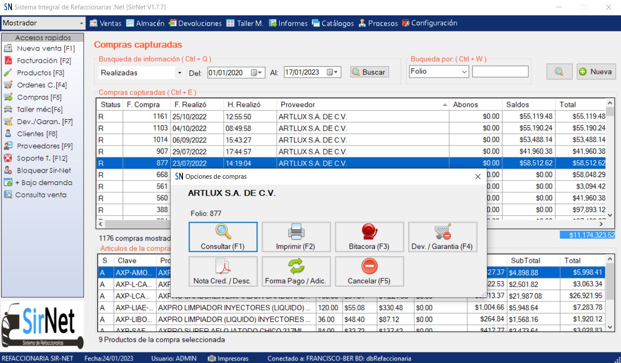This screenshot has height=363, width=621.
Task: Select AXPRO LIMPIADOR INYECTORES (LIQUIDO) row
Action: point(351,308)
